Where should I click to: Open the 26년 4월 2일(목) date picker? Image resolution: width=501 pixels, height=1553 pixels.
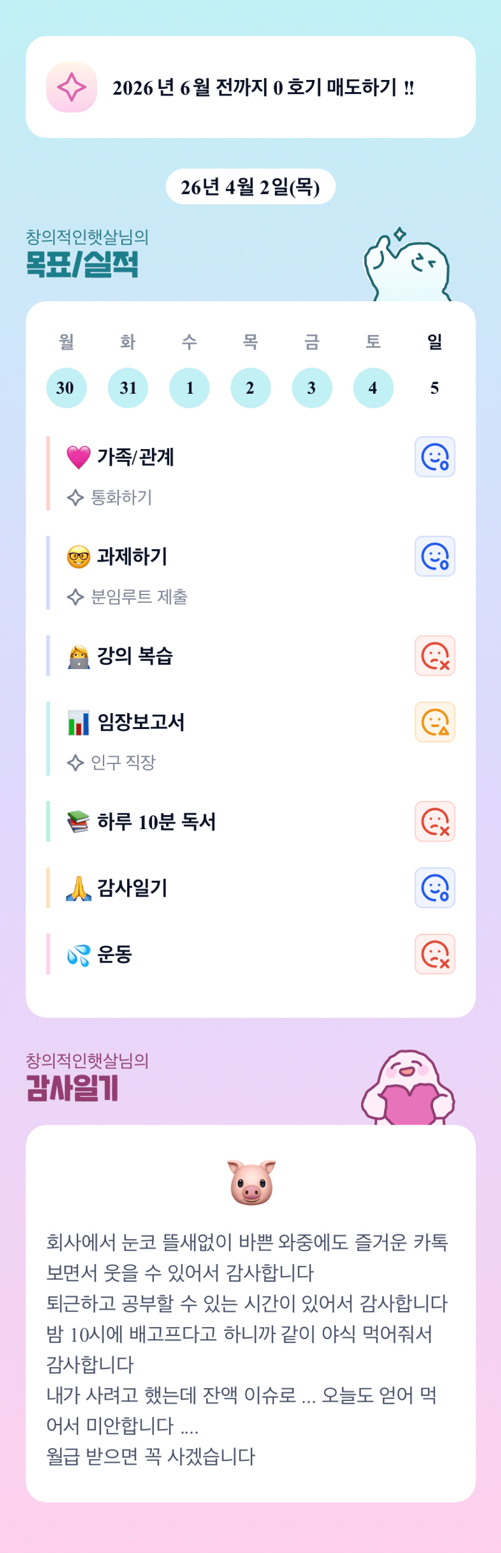[x=250, y=187]
